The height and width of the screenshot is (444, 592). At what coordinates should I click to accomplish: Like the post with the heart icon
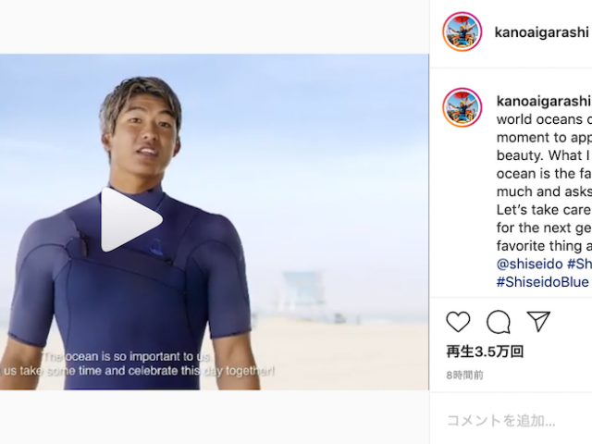pyautogui.click(x=458, y=322)
